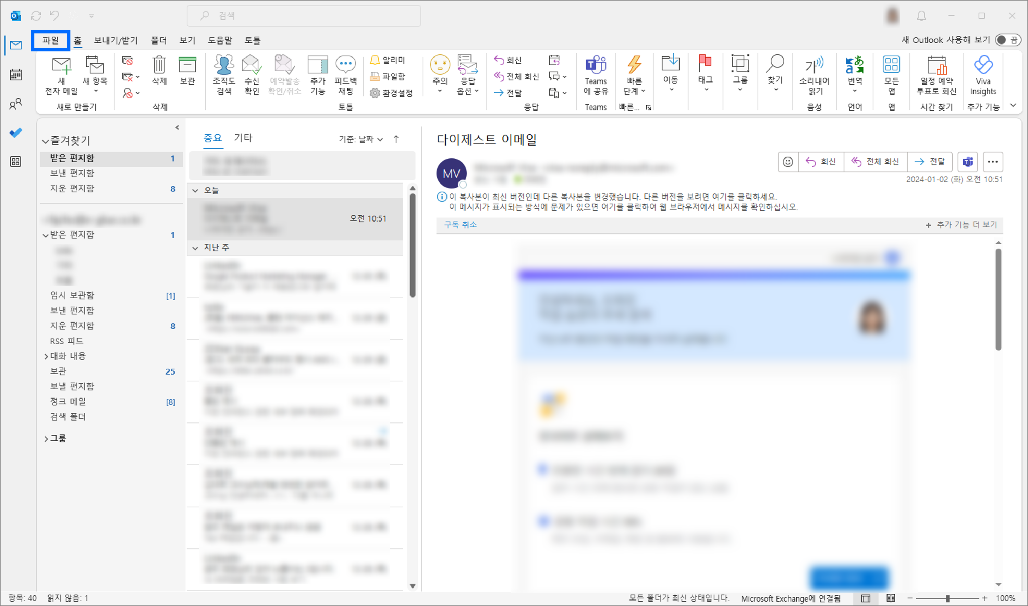1028x606 pixels.
Task: Open the File (파일) ribbon tab
Action: pos(50,40)
